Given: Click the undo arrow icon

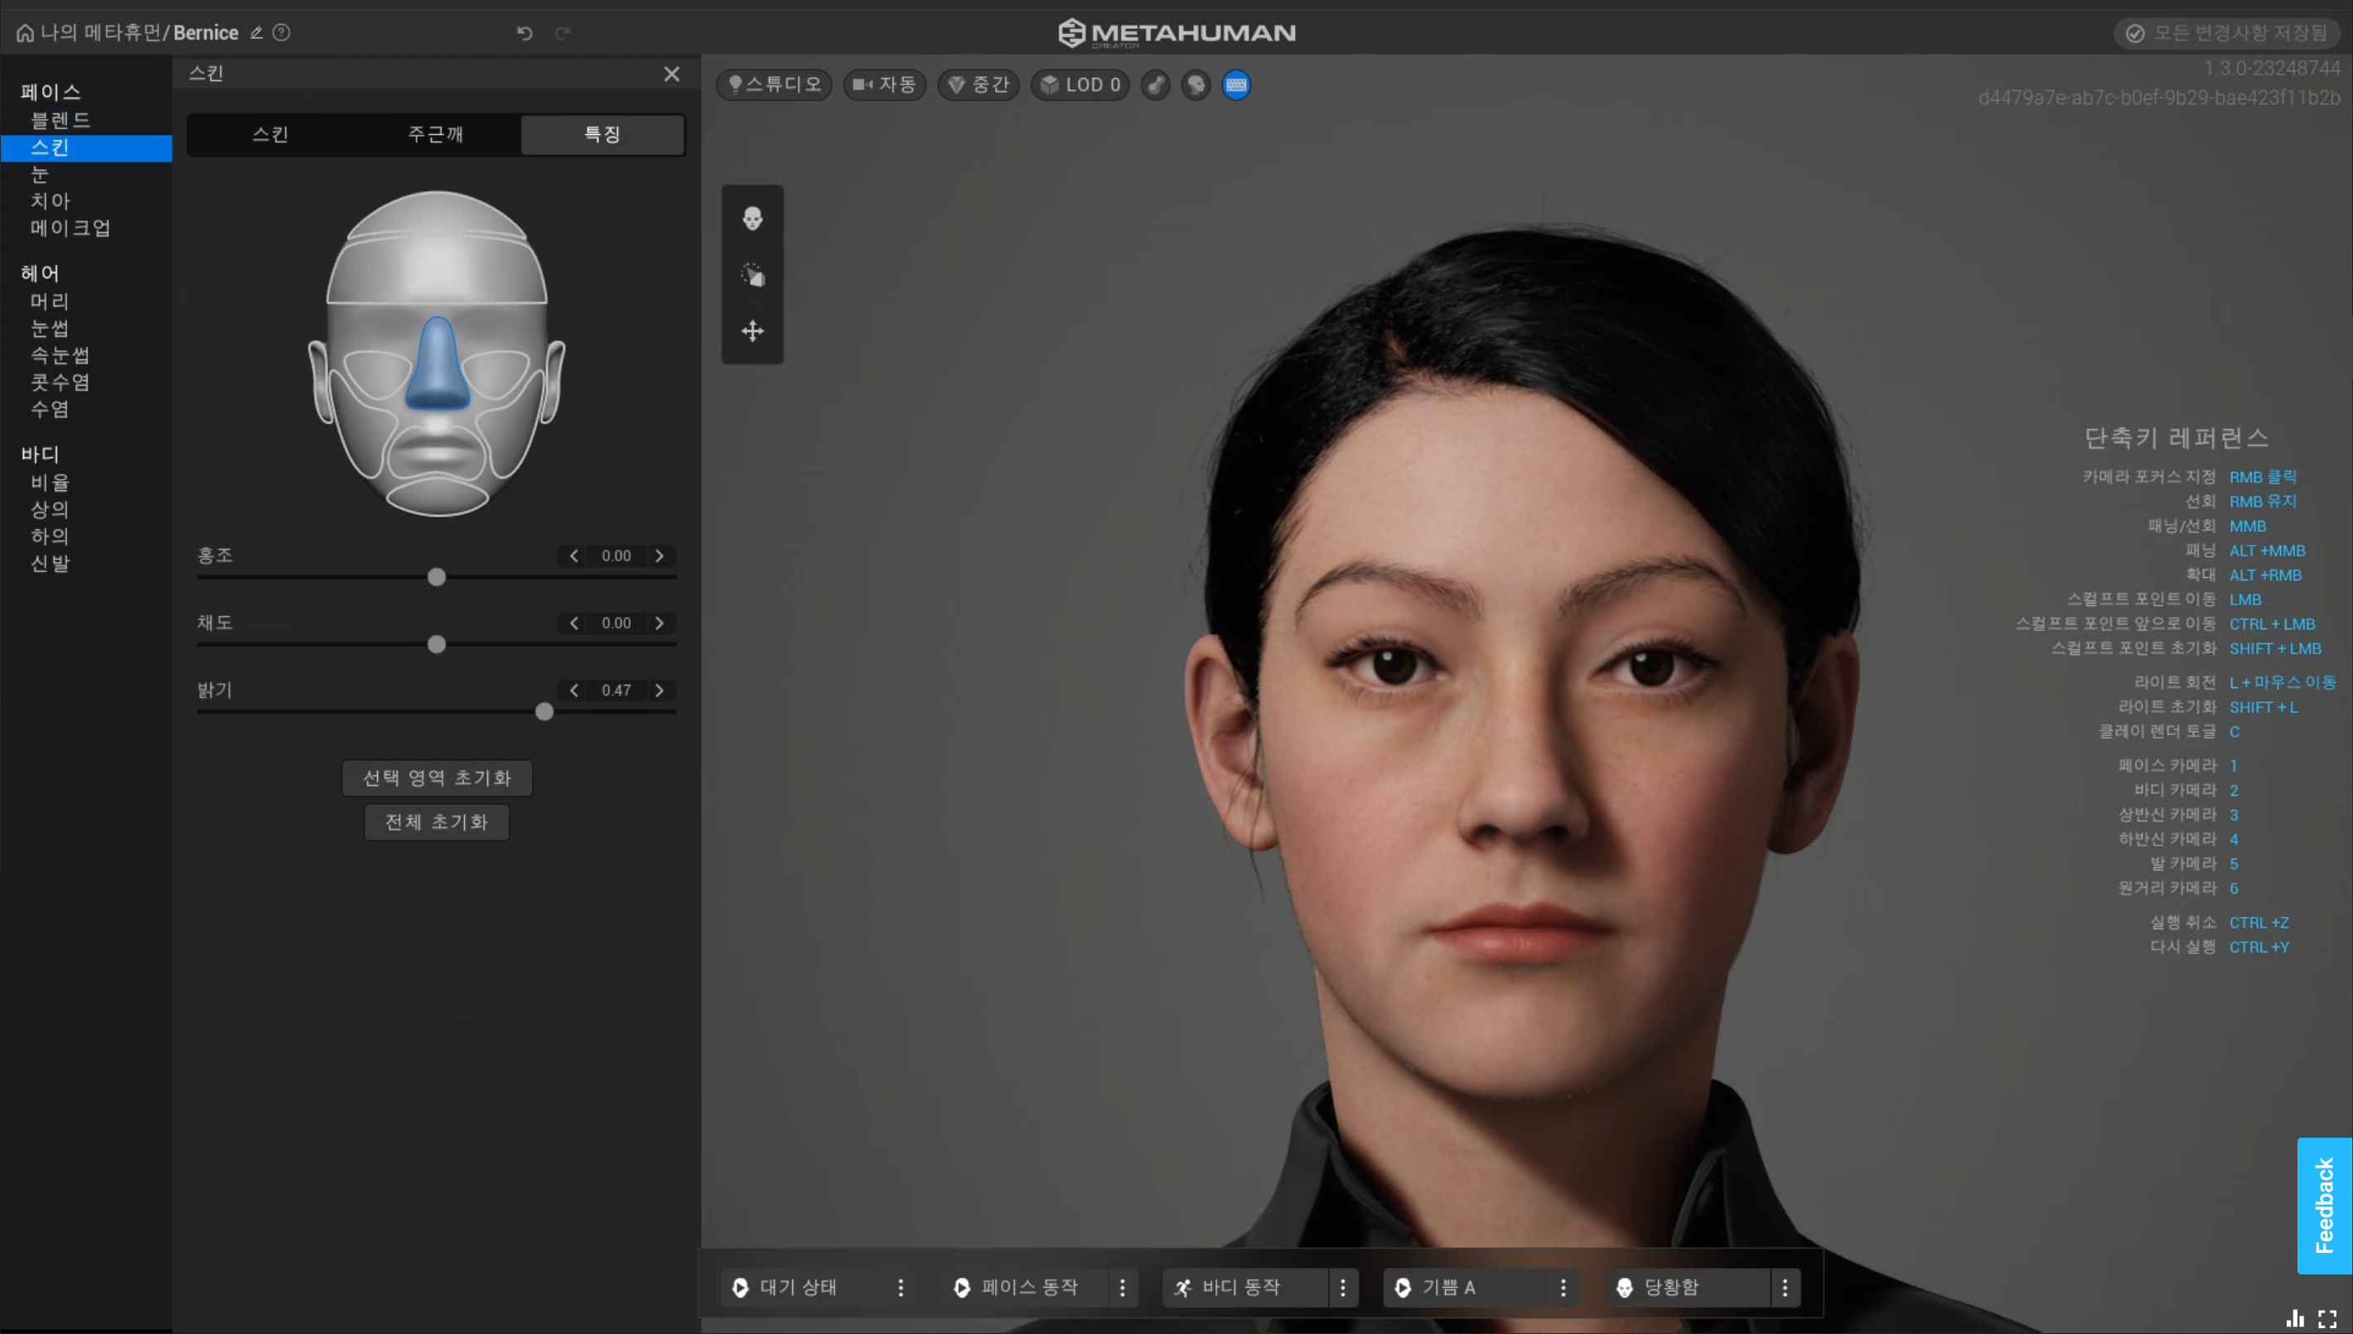Looking at the screenshot, I should pos(524,33).
